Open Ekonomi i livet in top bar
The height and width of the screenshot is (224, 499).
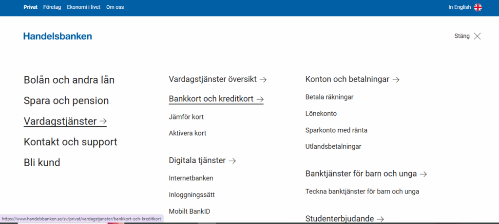84,7
